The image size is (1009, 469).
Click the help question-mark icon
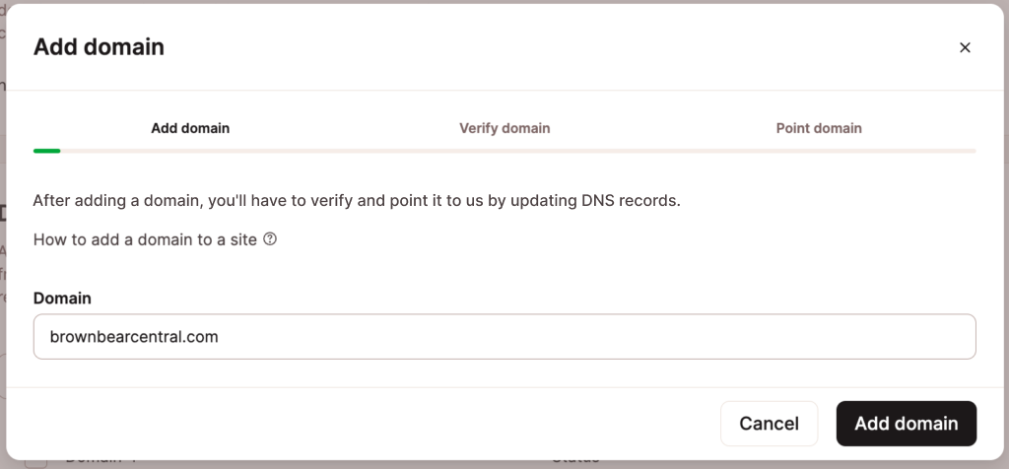coord(270,238)
